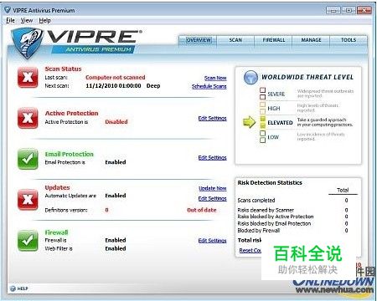Open the TOOLS tab
The height and width of the screenshot is (301, 377).
point(349,40)
